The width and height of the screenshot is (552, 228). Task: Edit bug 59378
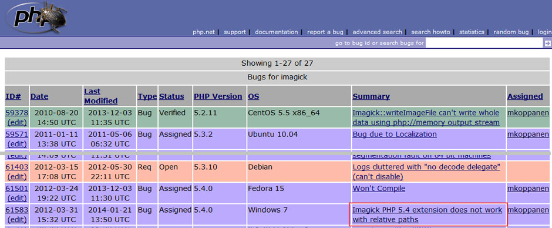tap(17, 123)
